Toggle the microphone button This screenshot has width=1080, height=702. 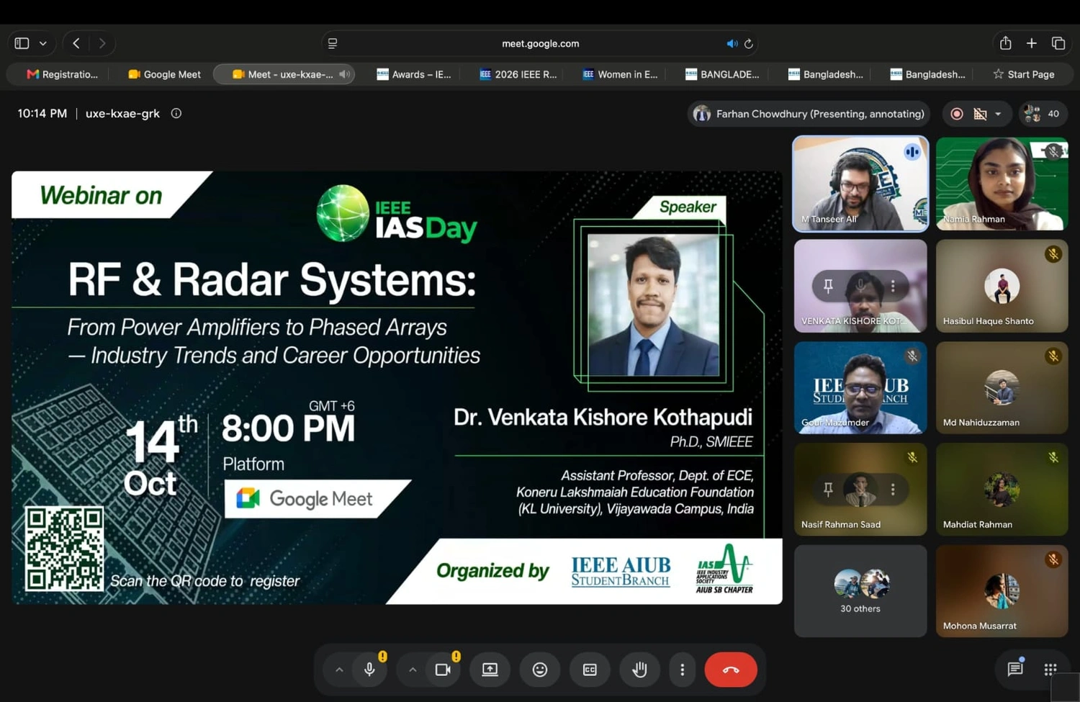click(369, 670)
